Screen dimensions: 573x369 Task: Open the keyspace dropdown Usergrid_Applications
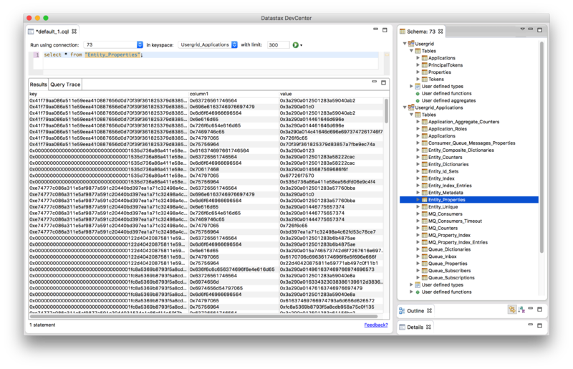click(x=234, y=44)
